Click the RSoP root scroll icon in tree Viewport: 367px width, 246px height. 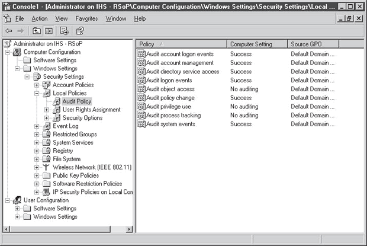pos(8,44)
